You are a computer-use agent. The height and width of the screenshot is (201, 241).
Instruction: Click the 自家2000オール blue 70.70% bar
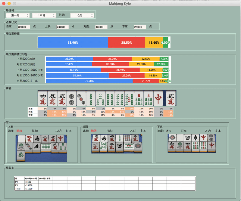[x=89, y=81]
